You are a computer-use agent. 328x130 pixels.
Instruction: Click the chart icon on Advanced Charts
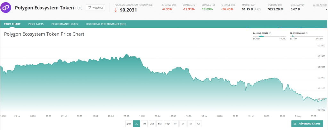point(295,124)
